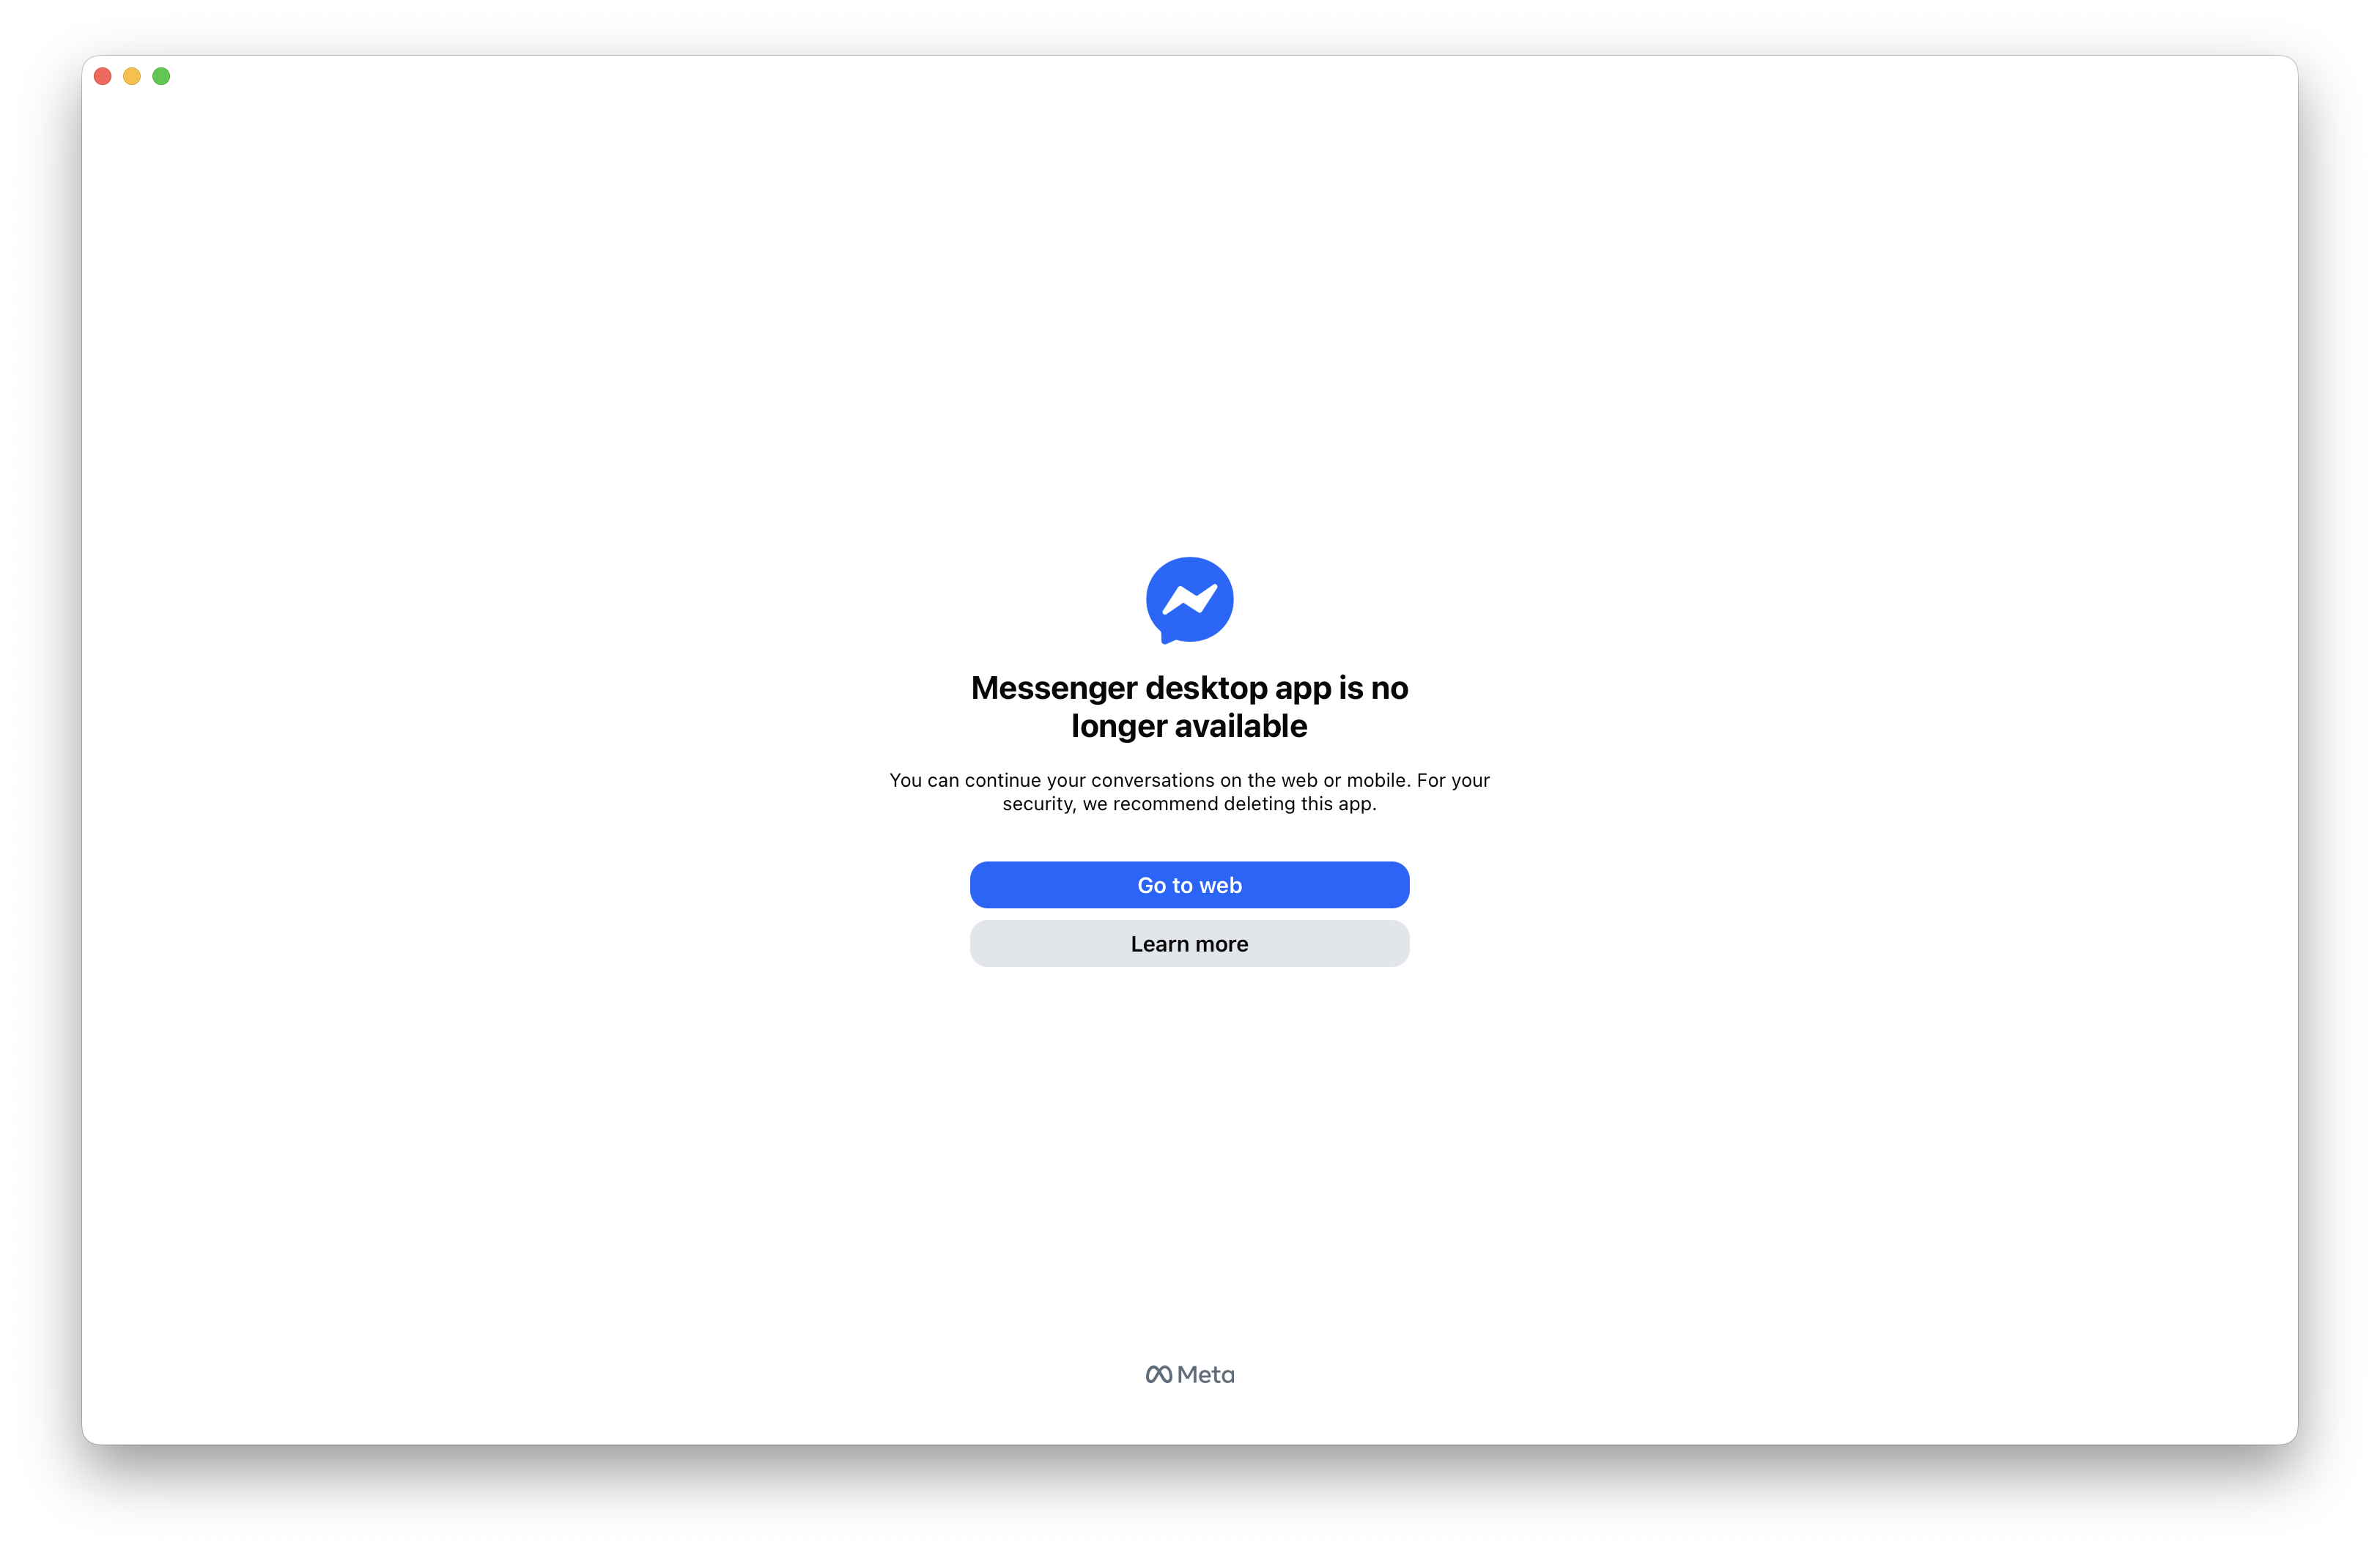Click the white Go to web label text

[x=1189, y=885]
